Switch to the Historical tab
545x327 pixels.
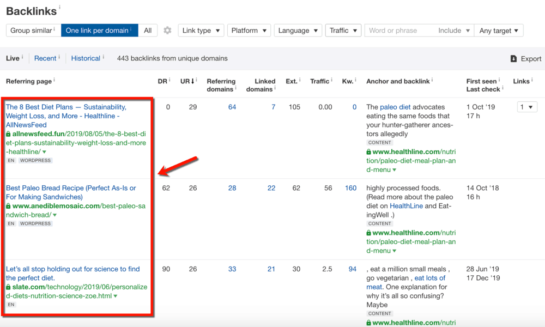86,58
